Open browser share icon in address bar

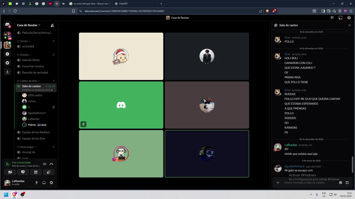pyautogui.click(x=261, y=11)
